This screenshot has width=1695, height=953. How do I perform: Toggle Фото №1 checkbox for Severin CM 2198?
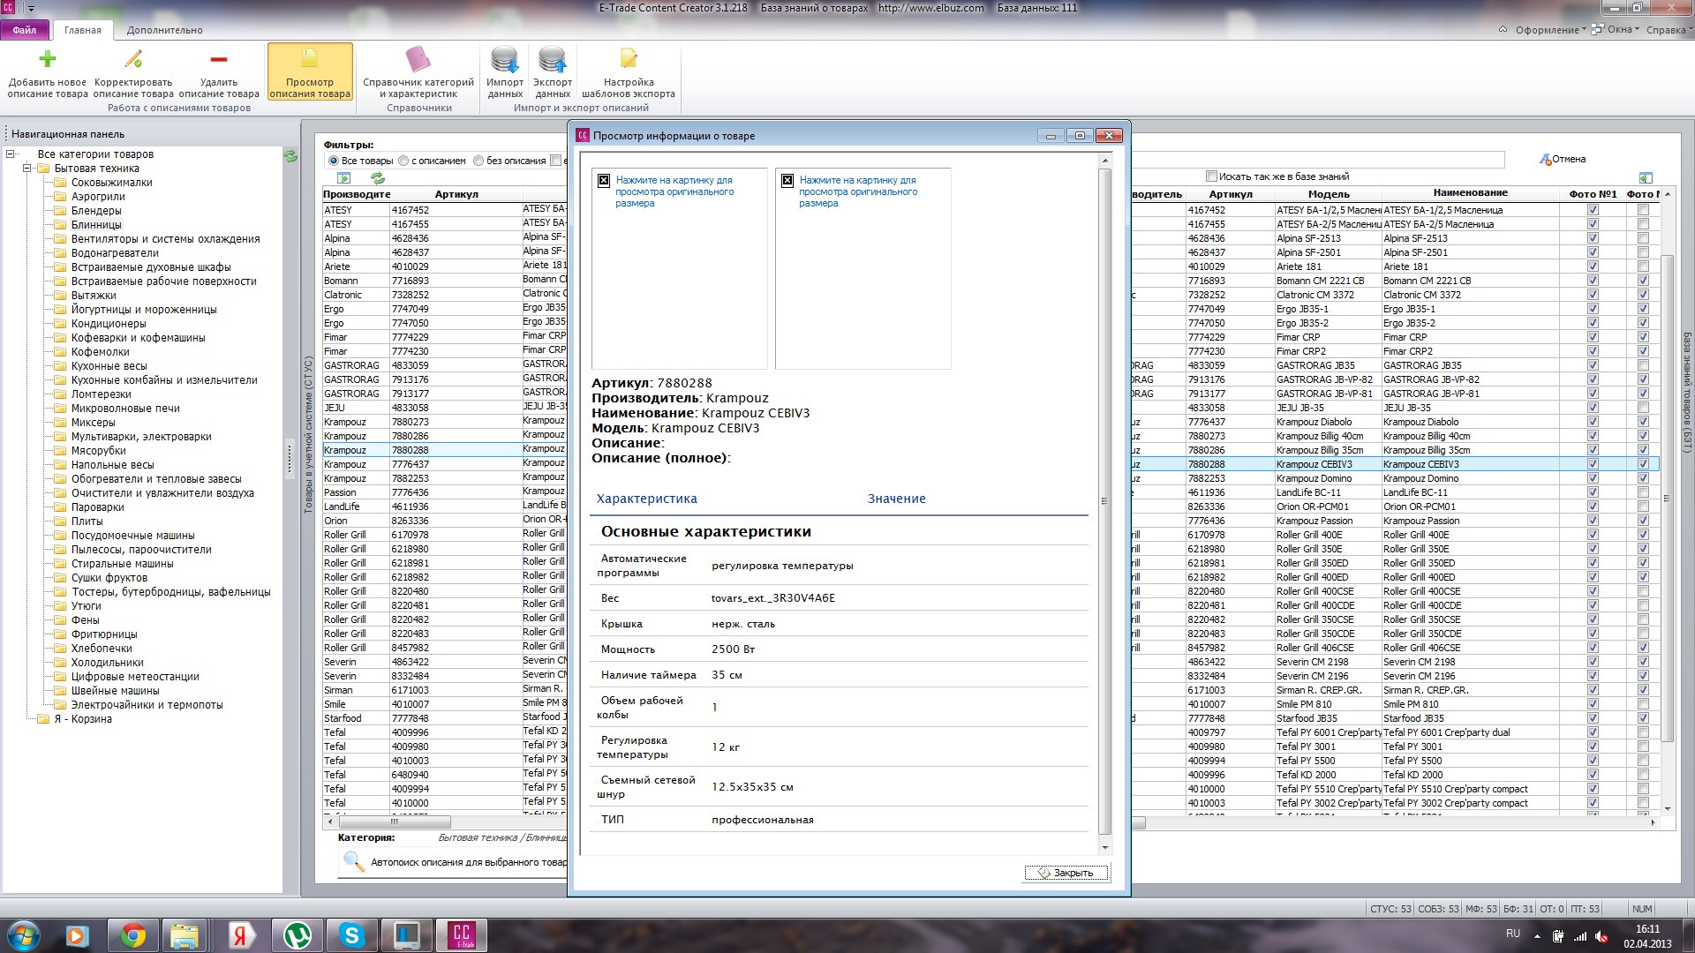coord(1593,662)
